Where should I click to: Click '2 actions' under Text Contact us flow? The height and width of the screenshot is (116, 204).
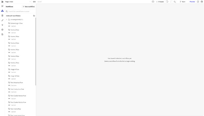tap(13, 92)
